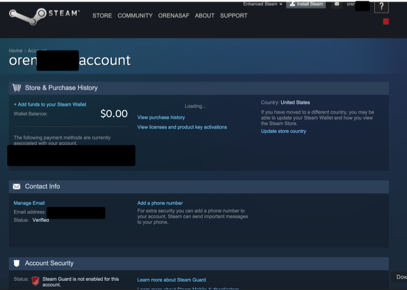
Task: Open the ORENASAF profile menu
Action: pyautogui.click(x=174, y=16)
